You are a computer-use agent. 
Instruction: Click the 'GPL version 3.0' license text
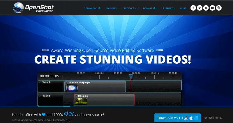coord(59,120)
